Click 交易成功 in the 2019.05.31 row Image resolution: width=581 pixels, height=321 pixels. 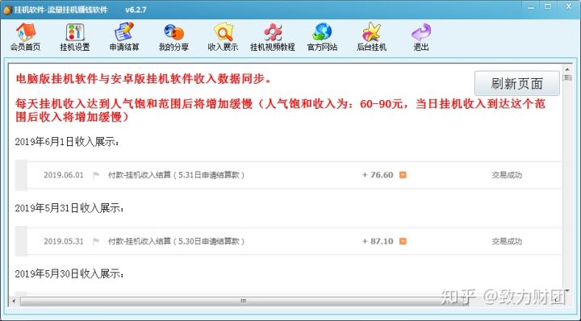tap(507, 241)
